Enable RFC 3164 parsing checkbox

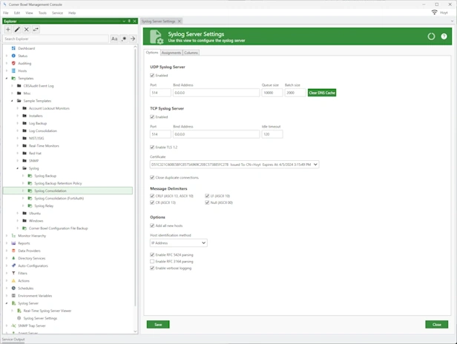152,261
